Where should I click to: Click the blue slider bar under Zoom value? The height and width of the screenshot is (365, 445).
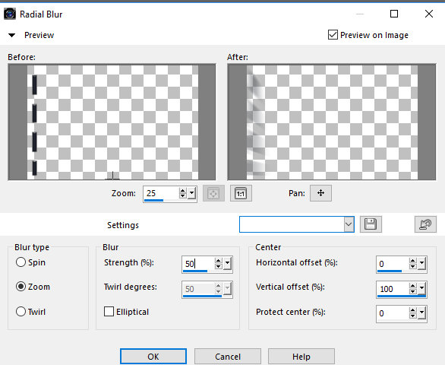coord(154,201)
